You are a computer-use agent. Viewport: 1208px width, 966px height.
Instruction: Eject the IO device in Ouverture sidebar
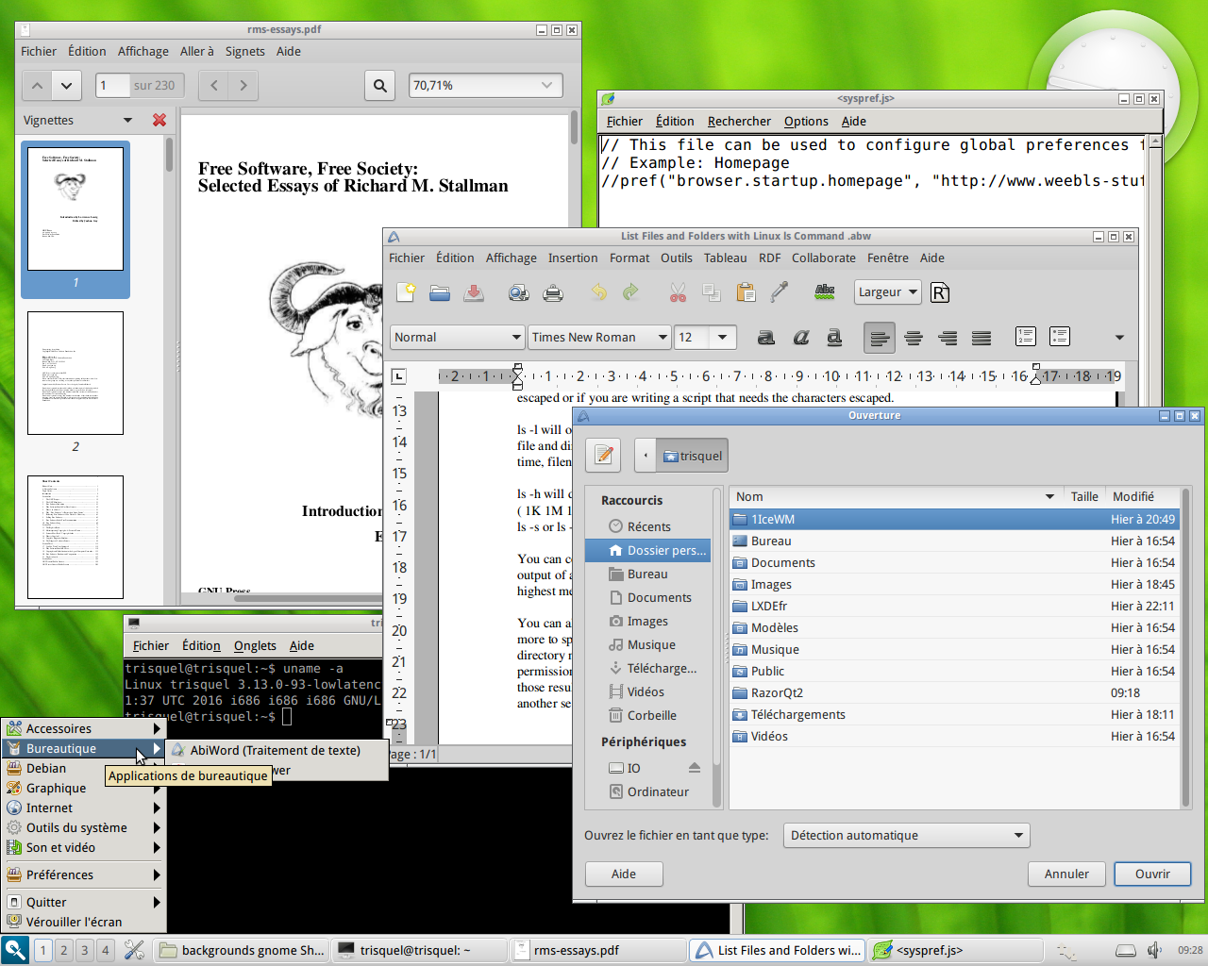tap(695, 768)
